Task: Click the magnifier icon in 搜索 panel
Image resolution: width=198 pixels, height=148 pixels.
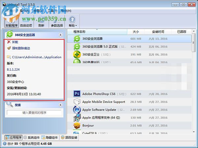Action: tap(10, 104)
